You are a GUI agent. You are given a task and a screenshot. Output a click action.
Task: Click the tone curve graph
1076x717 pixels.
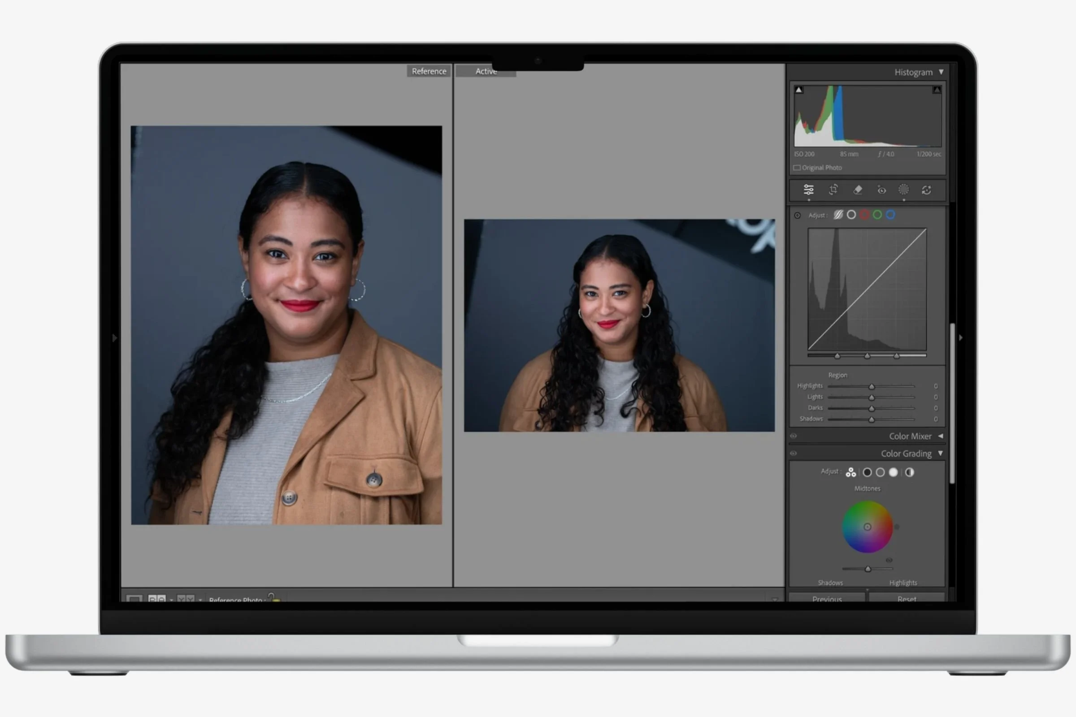point(867,289)
